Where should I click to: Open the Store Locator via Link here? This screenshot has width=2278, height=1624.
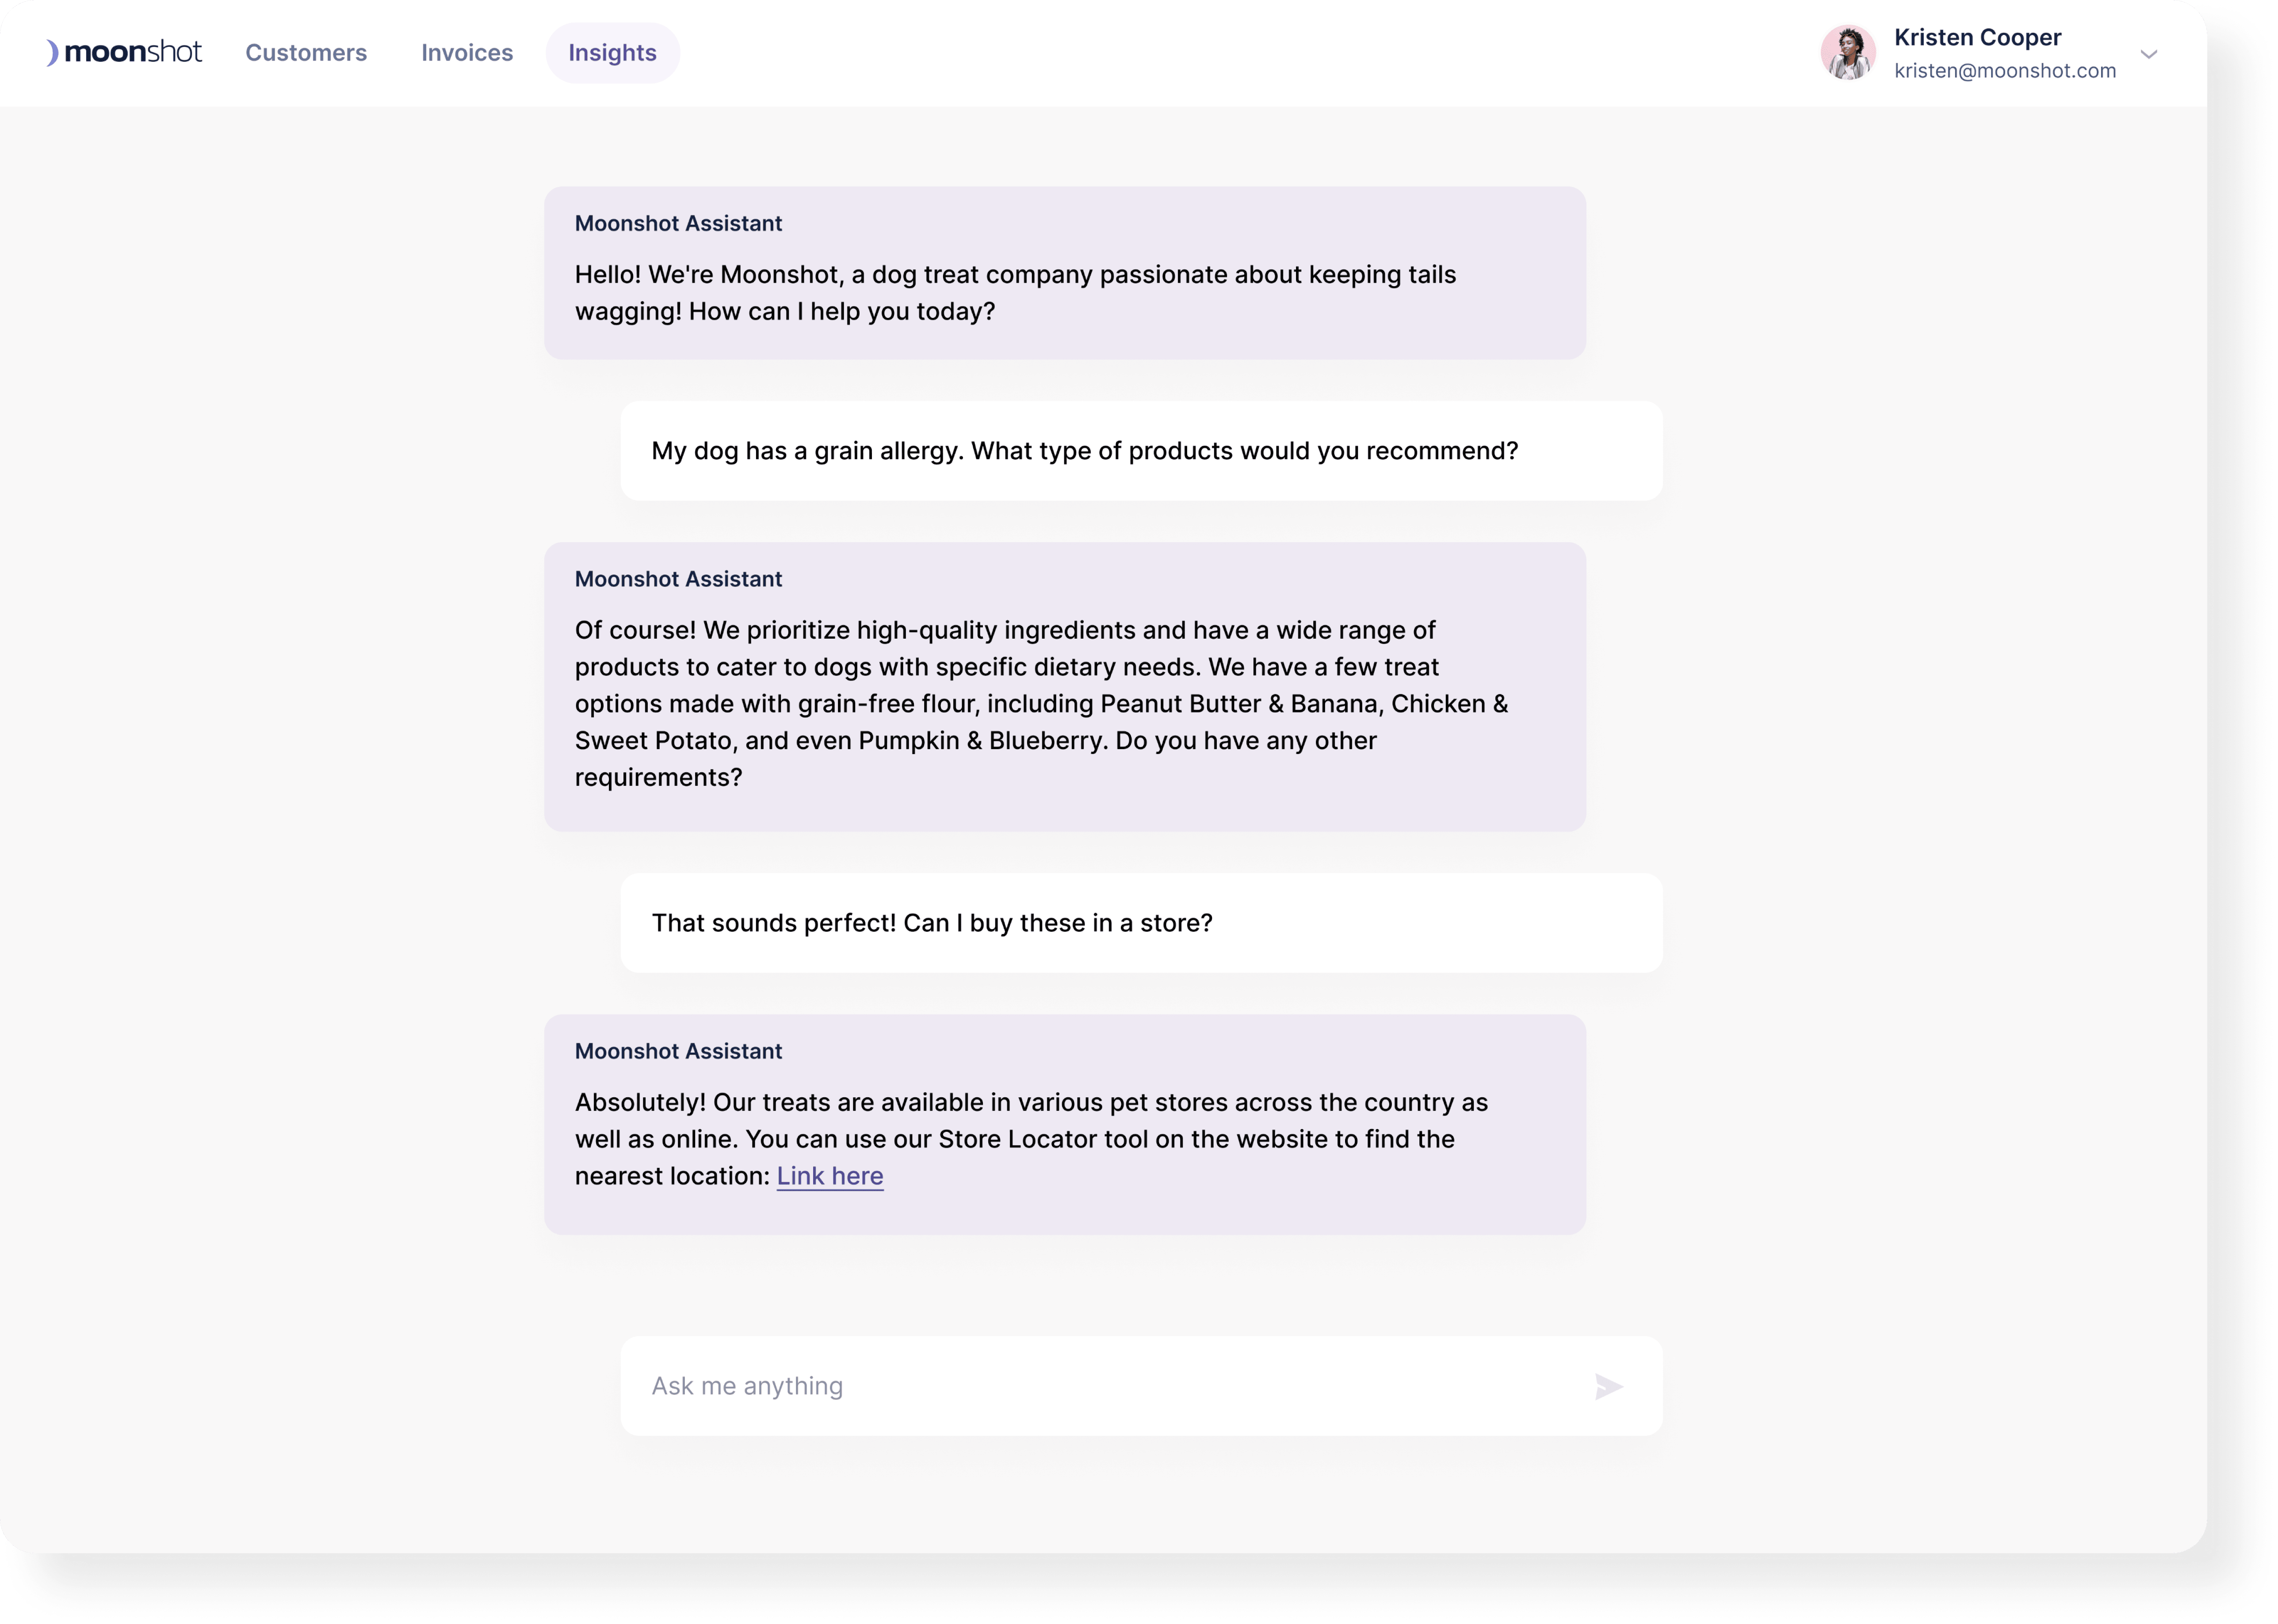[x=829, y=1176]
